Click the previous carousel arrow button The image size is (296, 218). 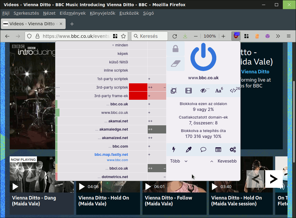pyautogui.click(x=255, y=179)
